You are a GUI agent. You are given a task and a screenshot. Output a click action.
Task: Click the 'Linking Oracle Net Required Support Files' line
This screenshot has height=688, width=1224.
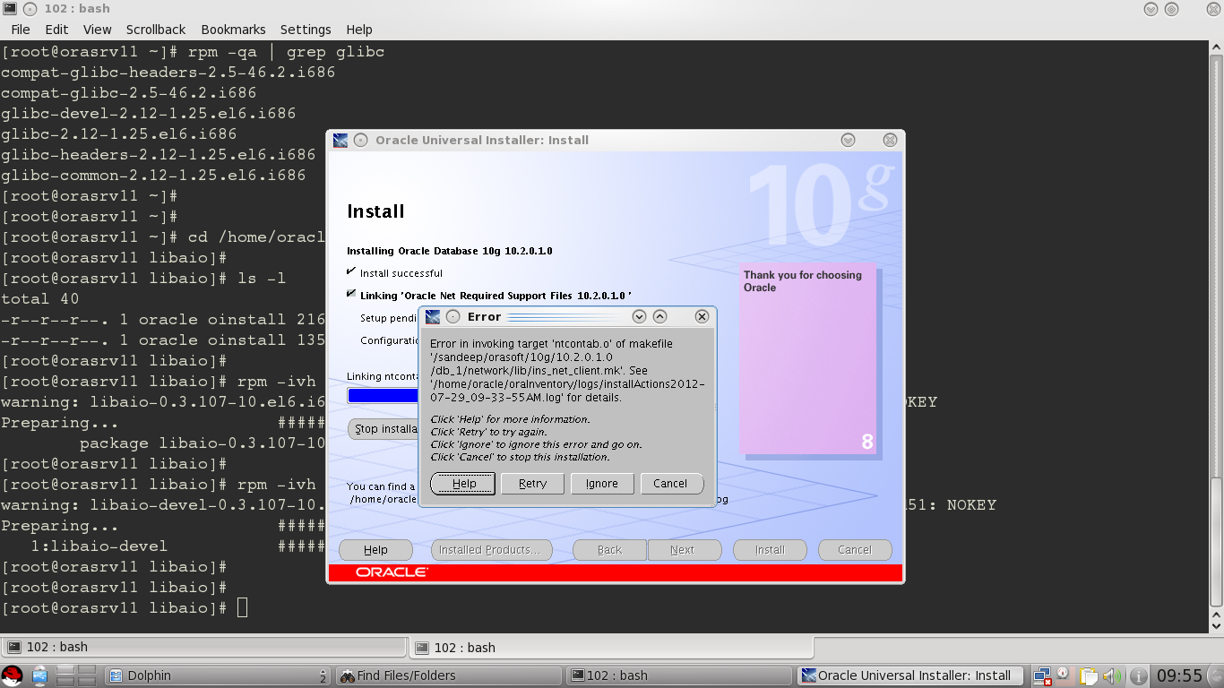coord(496,295)
